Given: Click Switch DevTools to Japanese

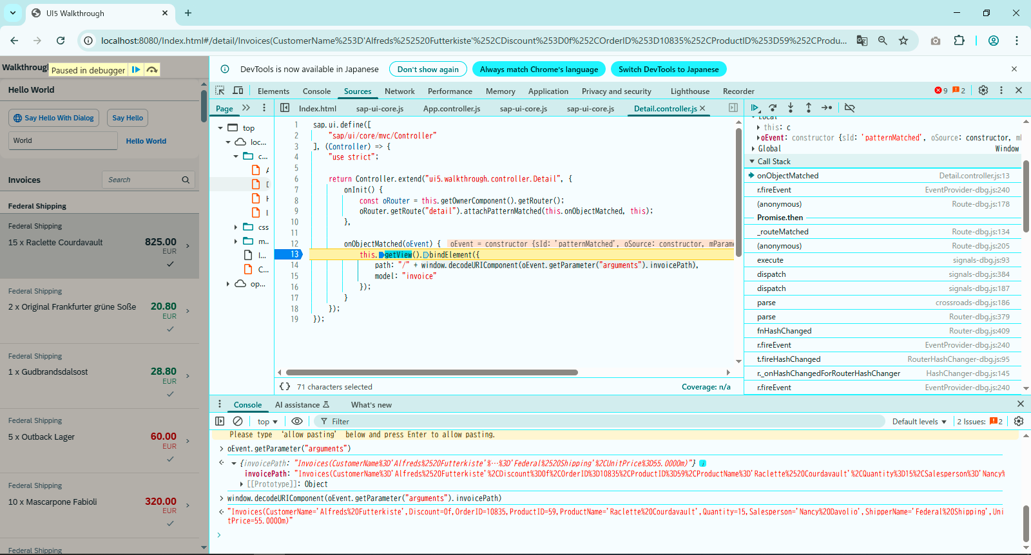Looking at the screenshot, I should (668, 70).
